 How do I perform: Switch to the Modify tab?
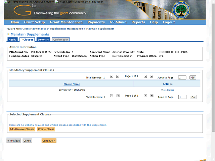(x=12, y=40)
